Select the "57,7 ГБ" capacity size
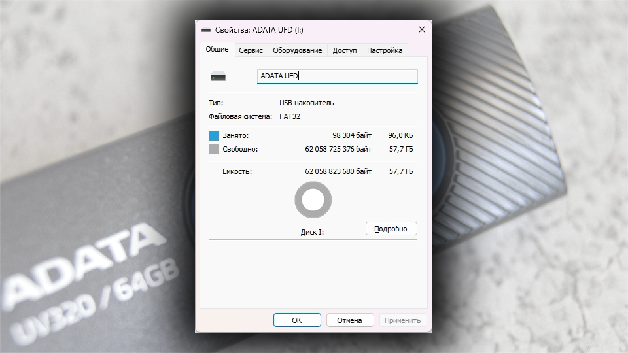 pos(401,171)
